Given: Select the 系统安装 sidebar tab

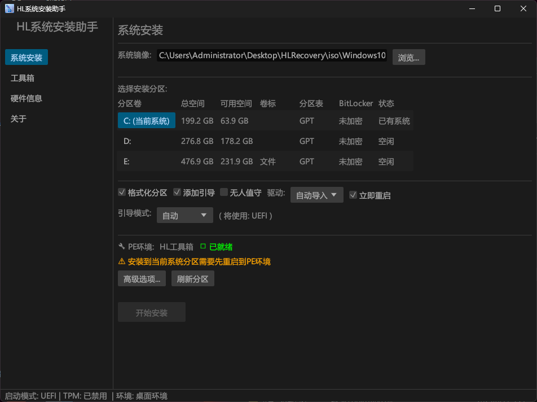Looking at the screenshot, I should [x=27, y=58].
